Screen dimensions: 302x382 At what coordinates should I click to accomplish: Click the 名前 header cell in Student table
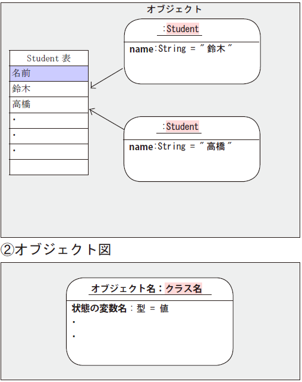click(49, 73)
